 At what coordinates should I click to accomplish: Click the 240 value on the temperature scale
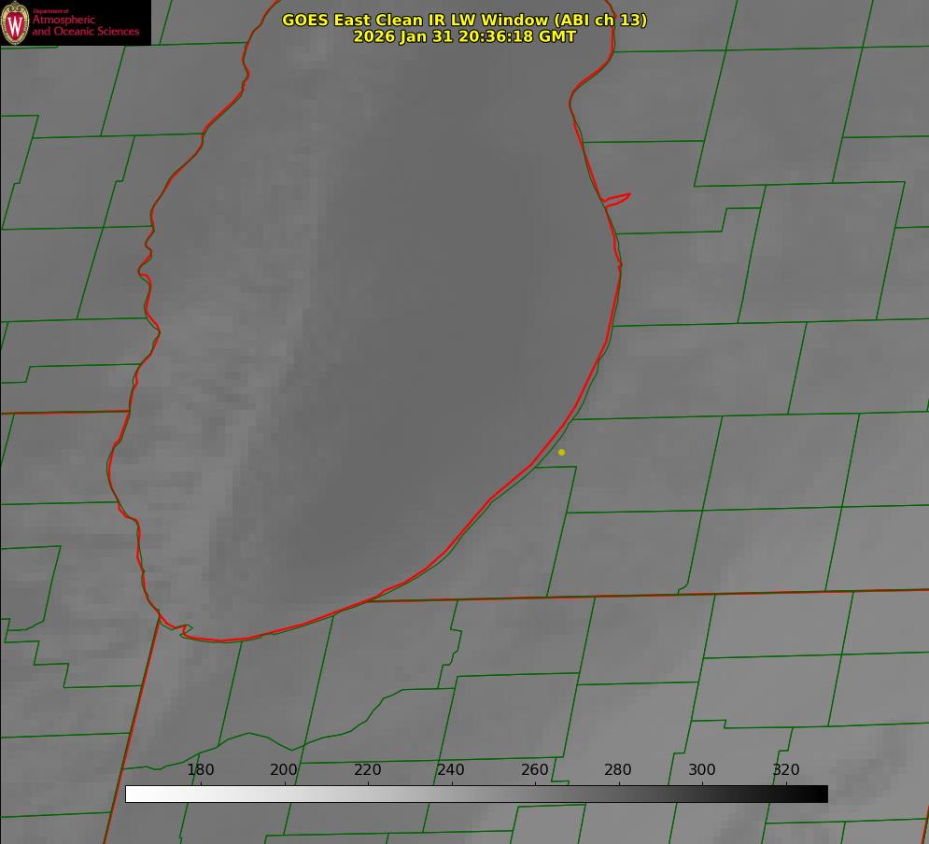pyautogui.click(x=451, y=769)
